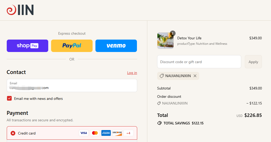
Task: Click the item quantity badge on the product
Action: coord(173,33)
